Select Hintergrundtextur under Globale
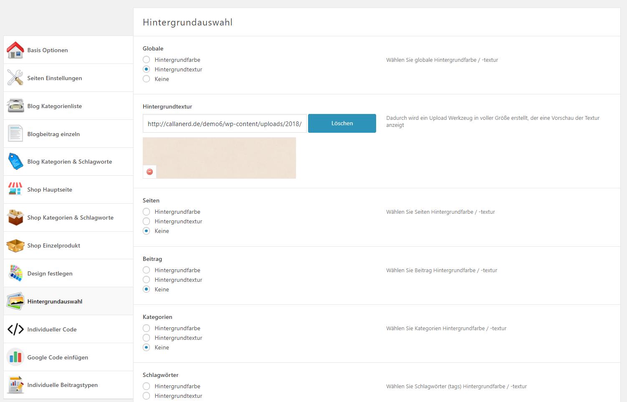 147,69
